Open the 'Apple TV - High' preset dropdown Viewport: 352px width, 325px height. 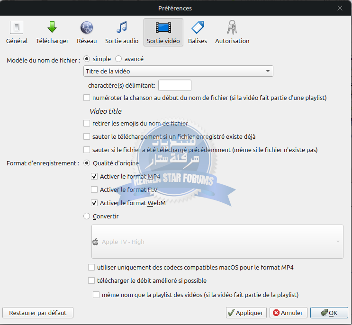217,242
